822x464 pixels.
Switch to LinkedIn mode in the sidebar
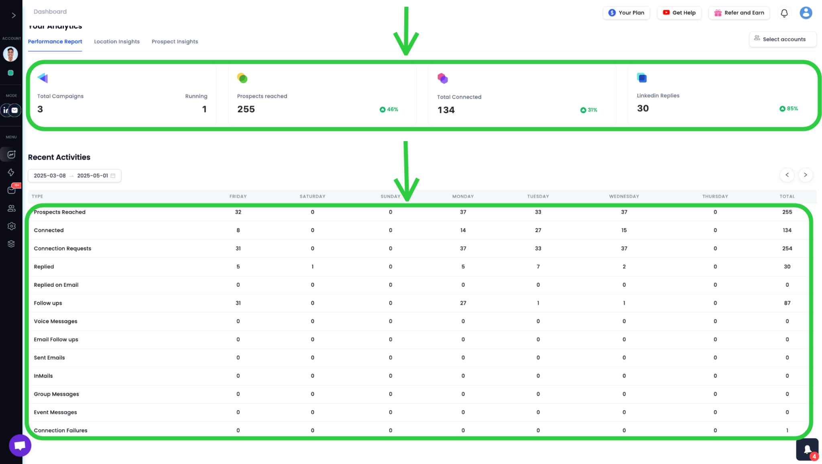(x=6, y=110)
